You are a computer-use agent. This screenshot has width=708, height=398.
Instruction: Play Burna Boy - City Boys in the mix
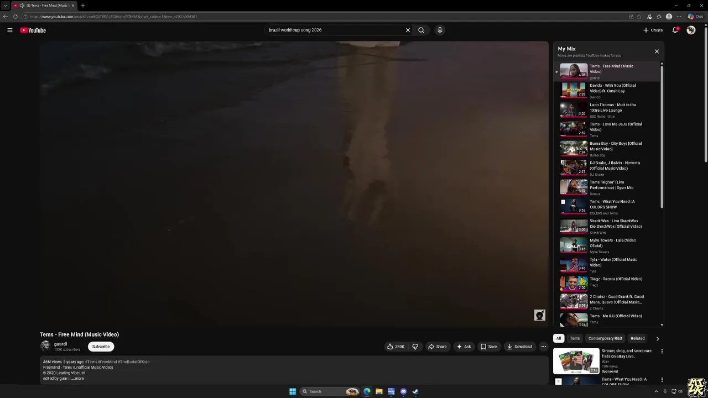607,149
